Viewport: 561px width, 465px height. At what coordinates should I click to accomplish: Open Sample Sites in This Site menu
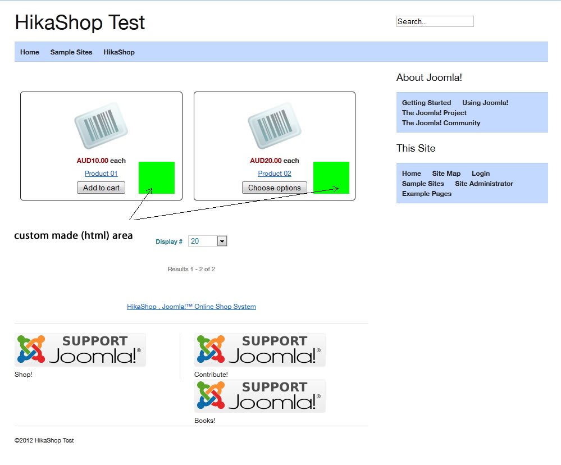423,184
